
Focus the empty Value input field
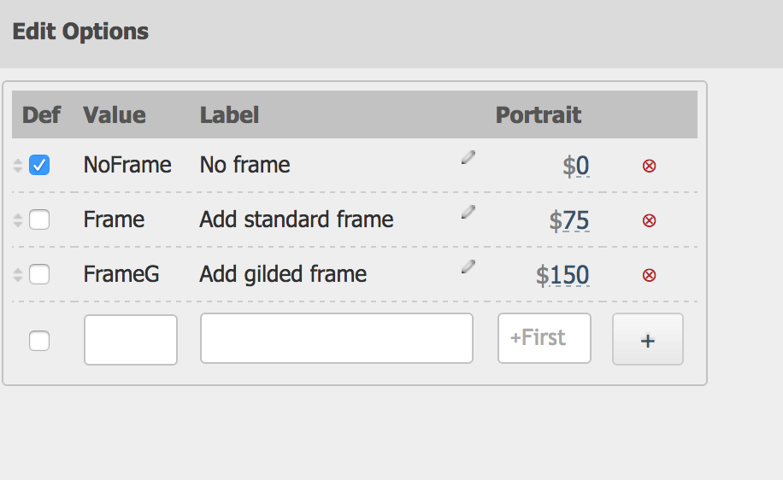131,340
